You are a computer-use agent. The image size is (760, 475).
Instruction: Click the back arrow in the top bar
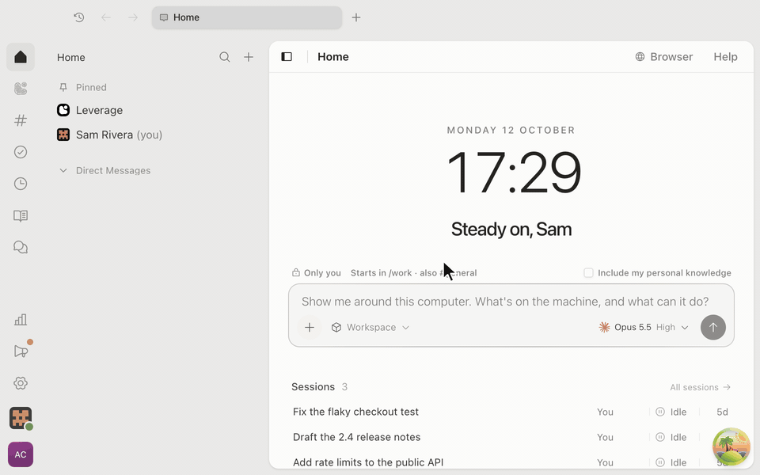[x=105, y=17]
